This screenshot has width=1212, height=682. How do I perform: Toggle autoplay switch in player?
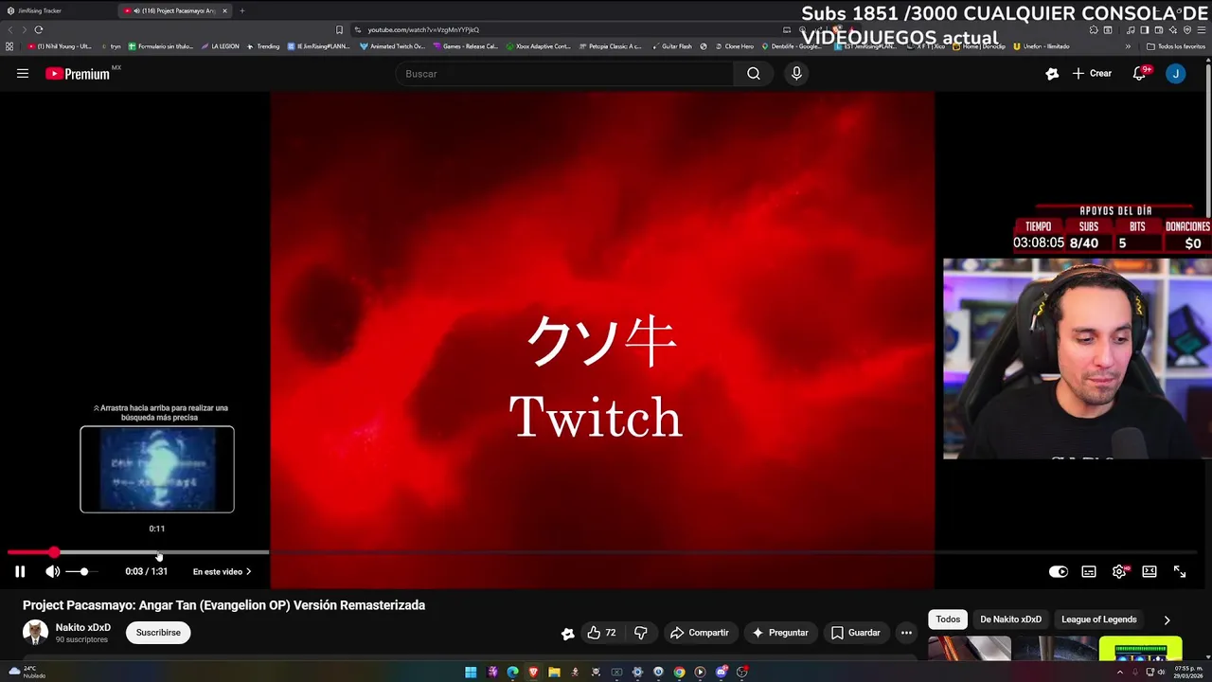(1059, 571)
